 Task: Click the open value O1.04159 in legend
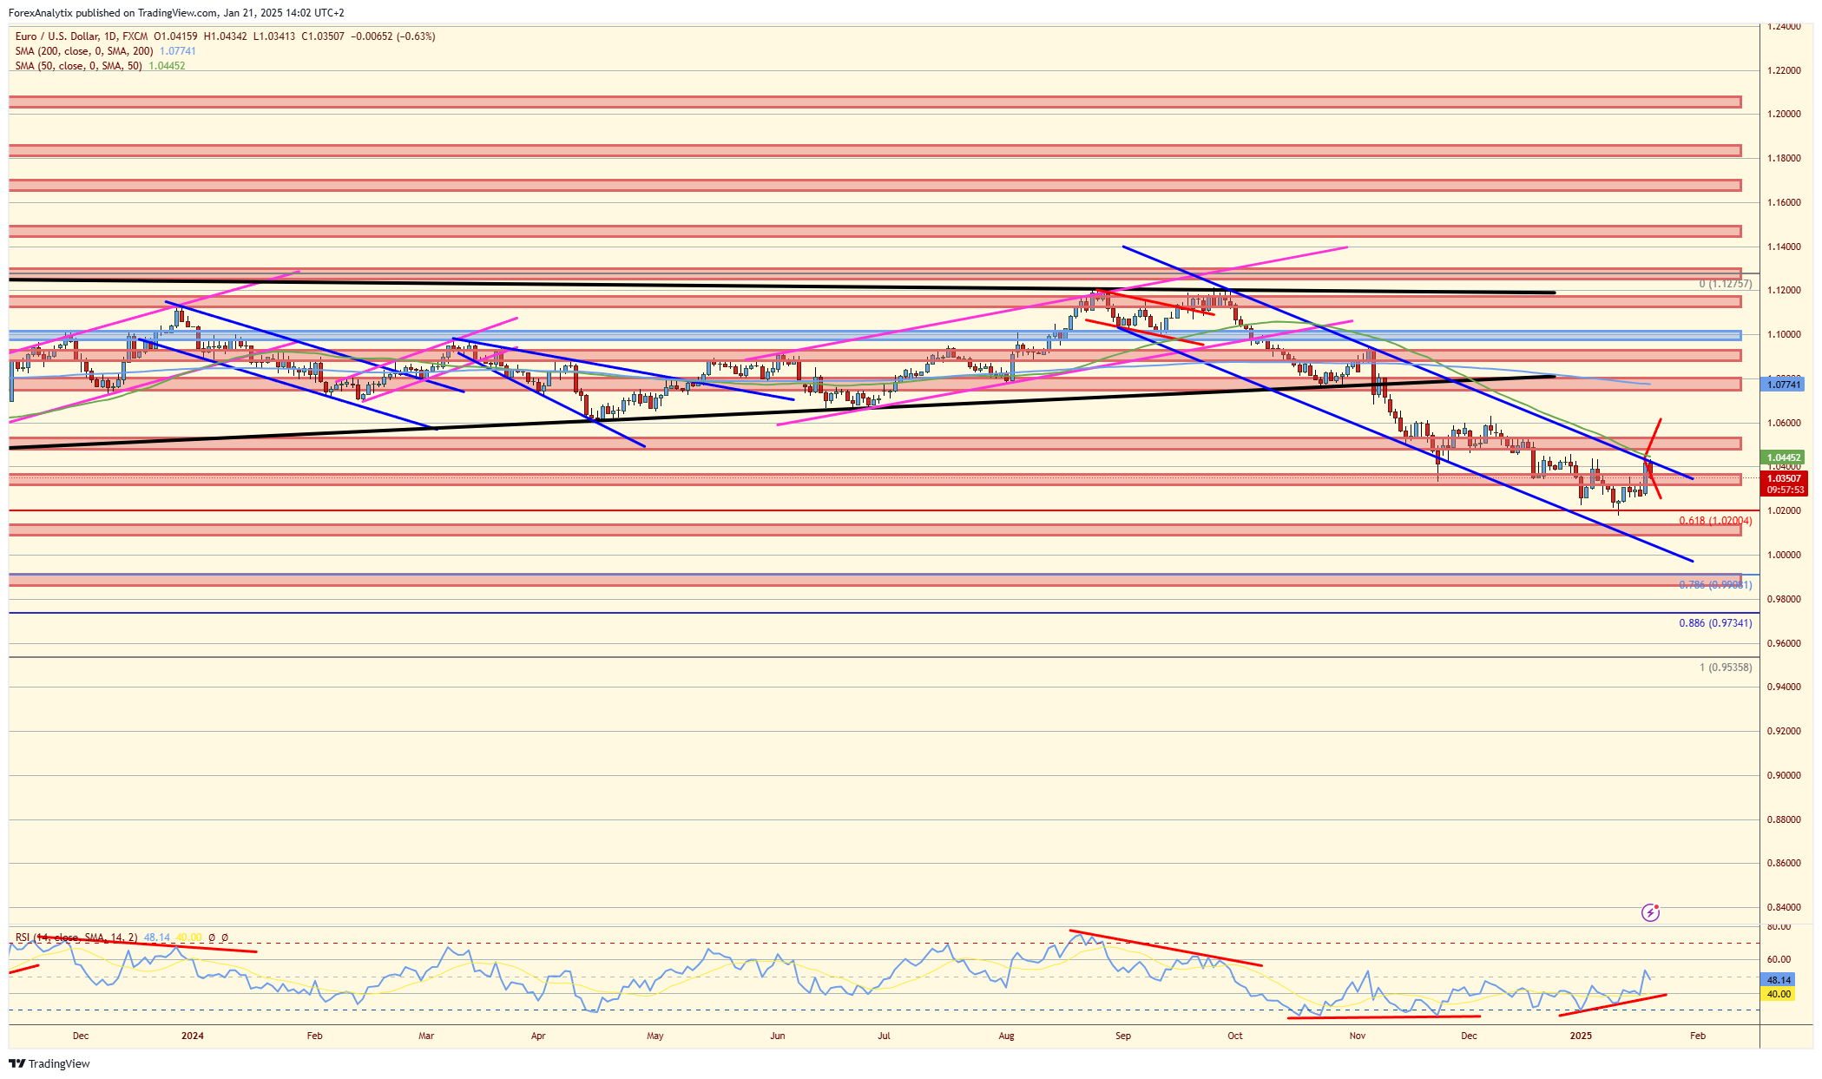click(x=175, y=36)
